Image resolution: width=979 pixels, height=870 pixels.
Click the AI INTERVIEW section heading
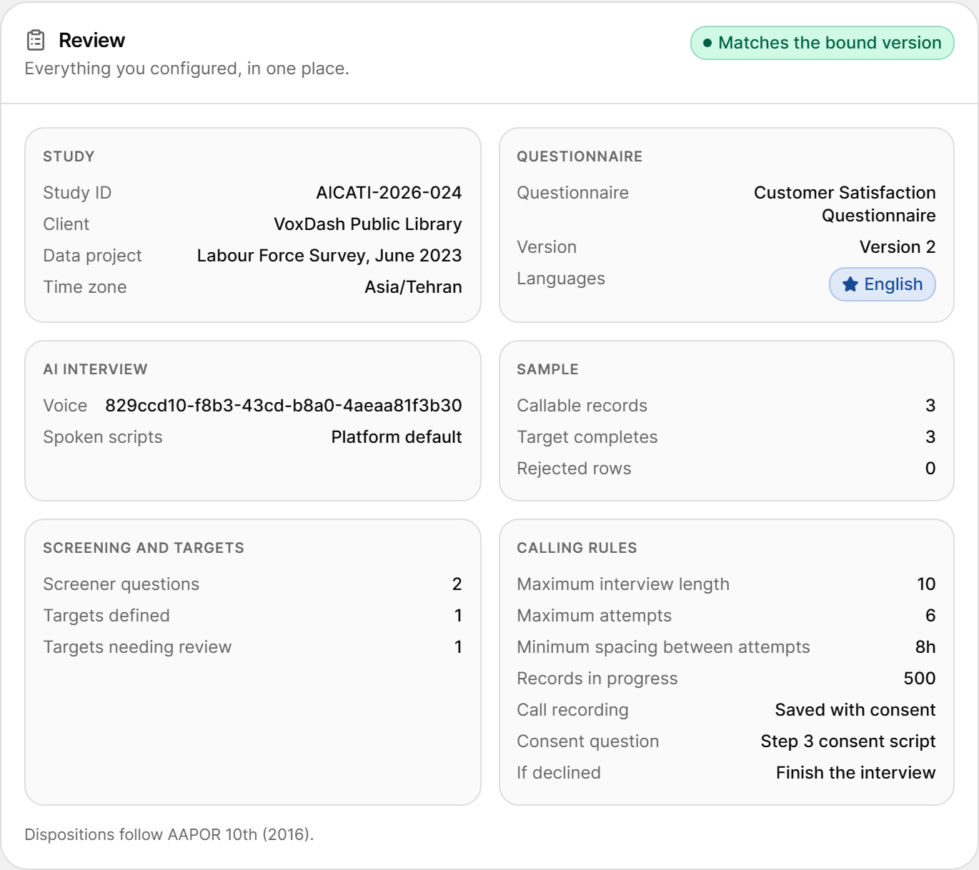tap(95, 369)
